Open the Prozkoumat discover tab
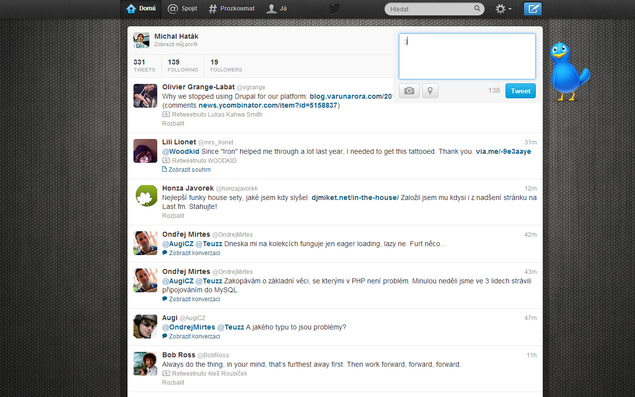 click(232, 8)
